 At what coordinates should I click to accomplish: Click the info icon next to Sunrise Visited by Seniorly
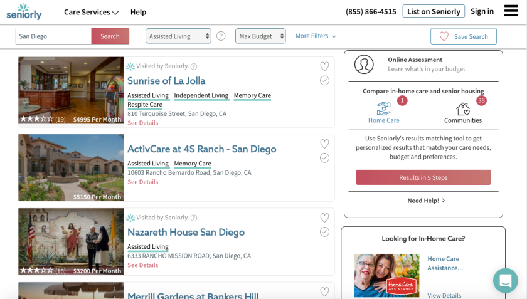click(194, 66)
